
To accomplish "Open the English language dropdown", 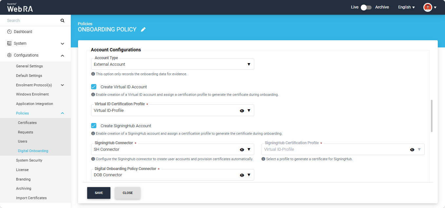I will click(x=406, y=7).
